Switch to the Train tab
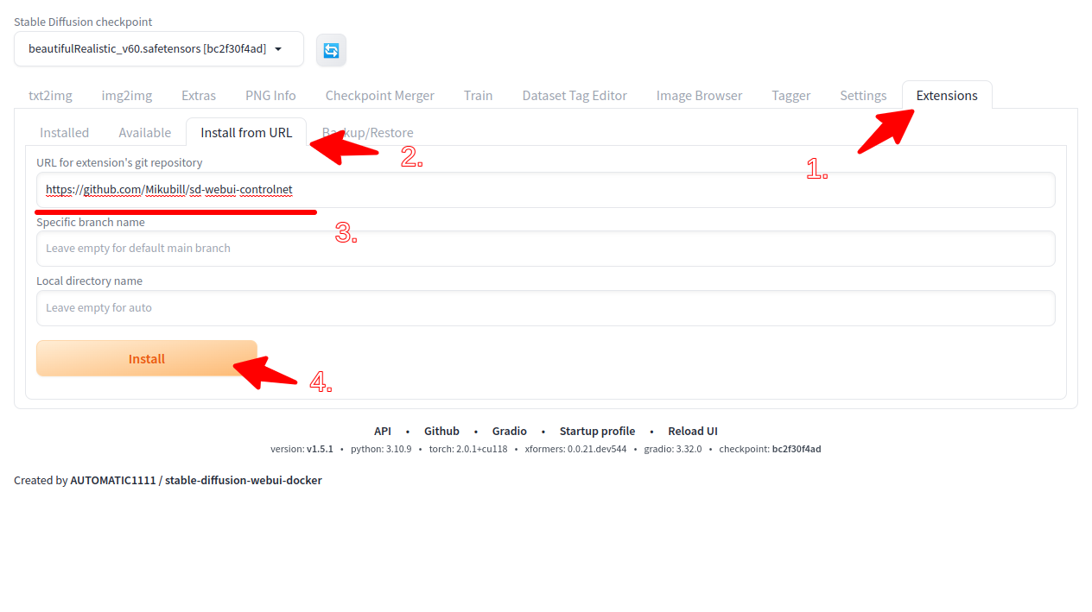Image resolution: width=1092 pixels, height=612 pixels. [x=478, y=95]
